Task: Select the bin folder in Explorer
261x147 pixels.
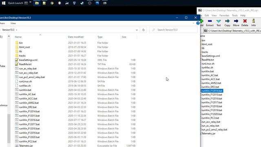Action: (x=21, y=43)
